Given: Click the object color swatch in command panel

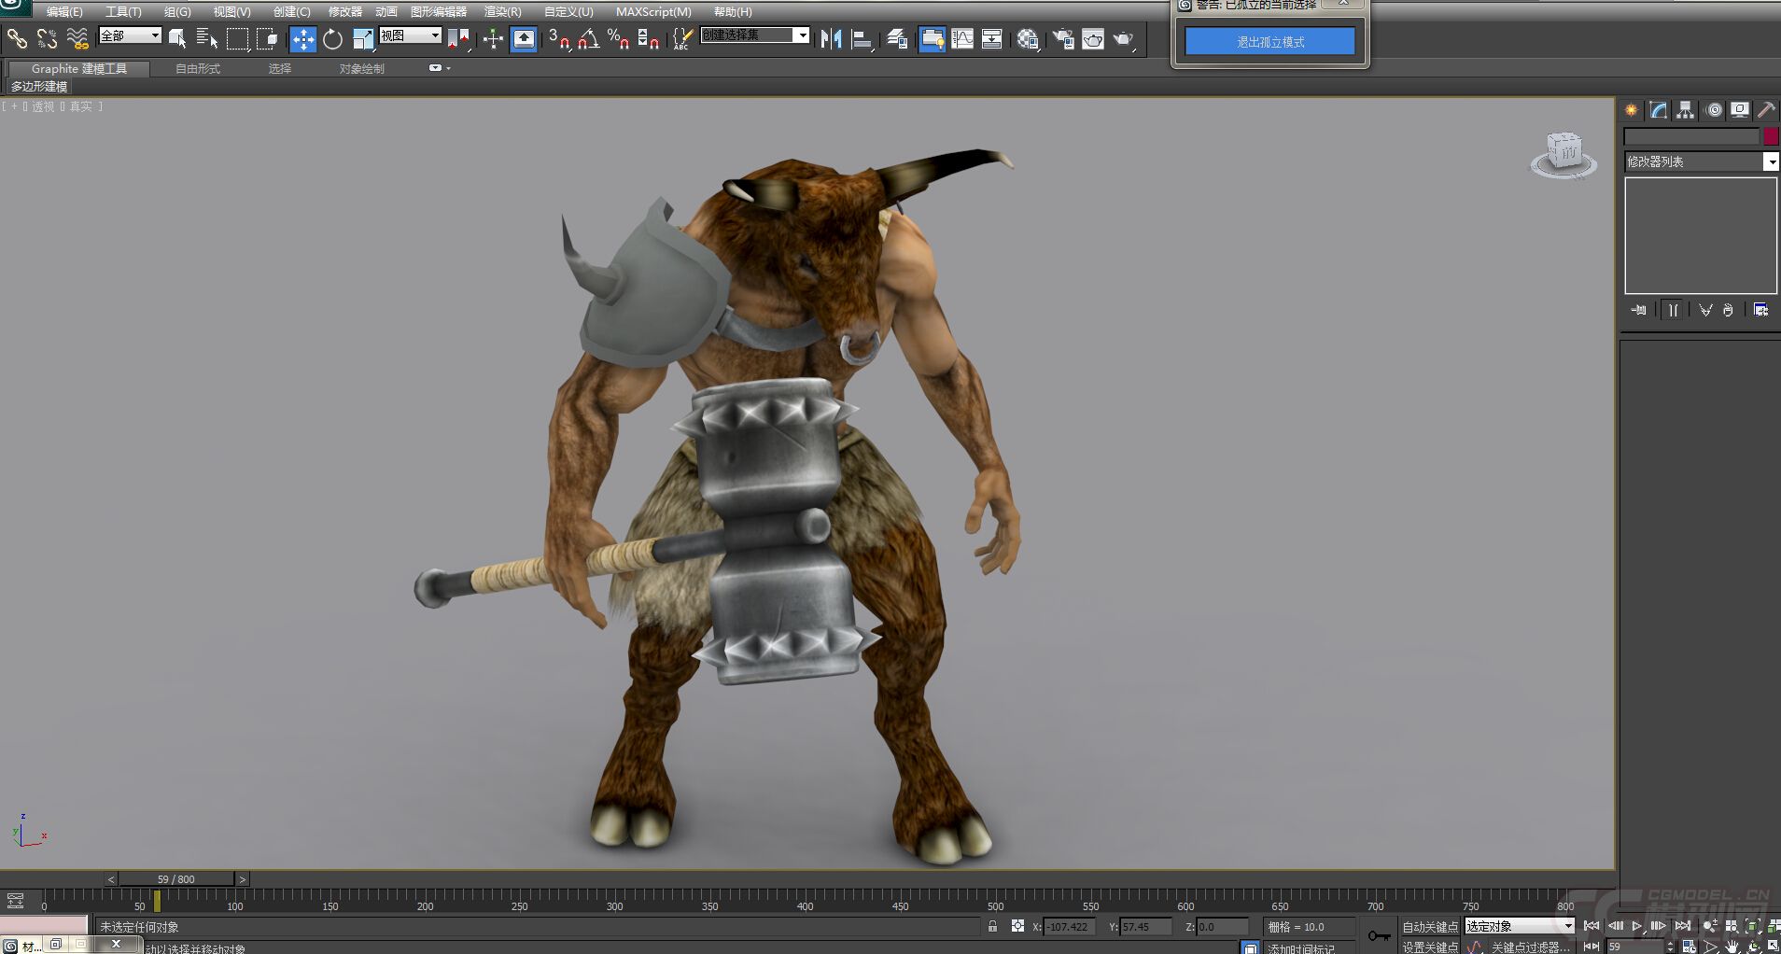Looking at the screenshot, I should (1771, 136).
